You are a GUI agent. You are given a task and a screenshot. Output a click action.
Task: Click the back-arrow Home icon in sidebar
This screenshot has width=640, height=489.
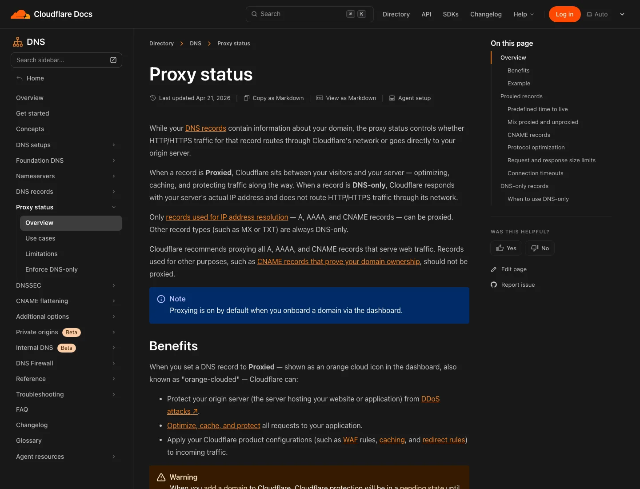pyautogui.click(x=20, y=78)
